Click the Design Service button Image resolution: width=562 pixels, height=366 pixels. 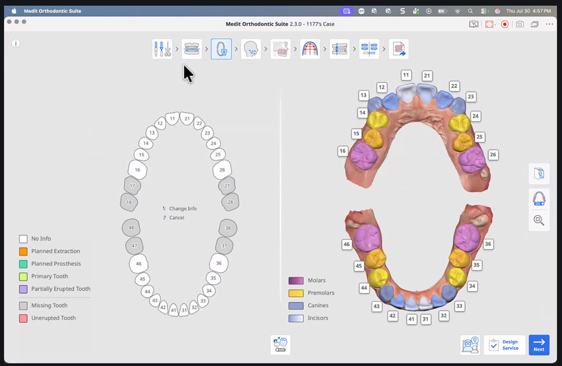click(x=504, y=345)
